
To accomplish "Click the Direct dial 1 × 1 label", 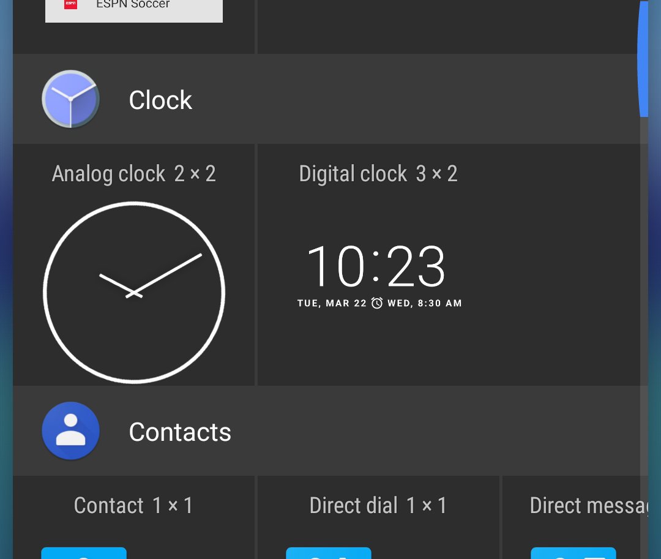I will pyautogui.click(x=378, y=505).
